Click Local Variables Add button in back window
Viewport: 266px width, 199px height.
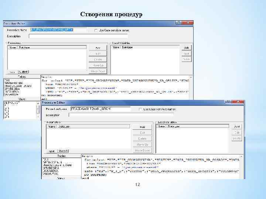click(187, 48)
